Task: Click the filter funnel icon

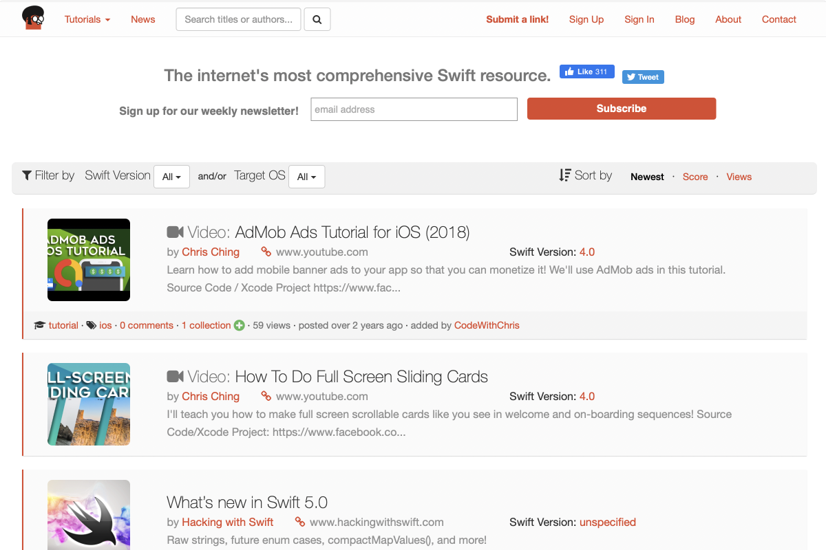Action: coord(27,175)
